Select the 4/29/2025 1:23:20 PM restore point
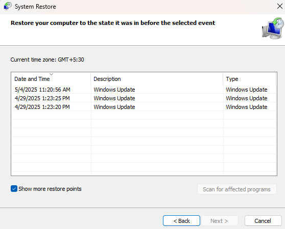Viewport: 285px width, 229px height. (144, 107)
